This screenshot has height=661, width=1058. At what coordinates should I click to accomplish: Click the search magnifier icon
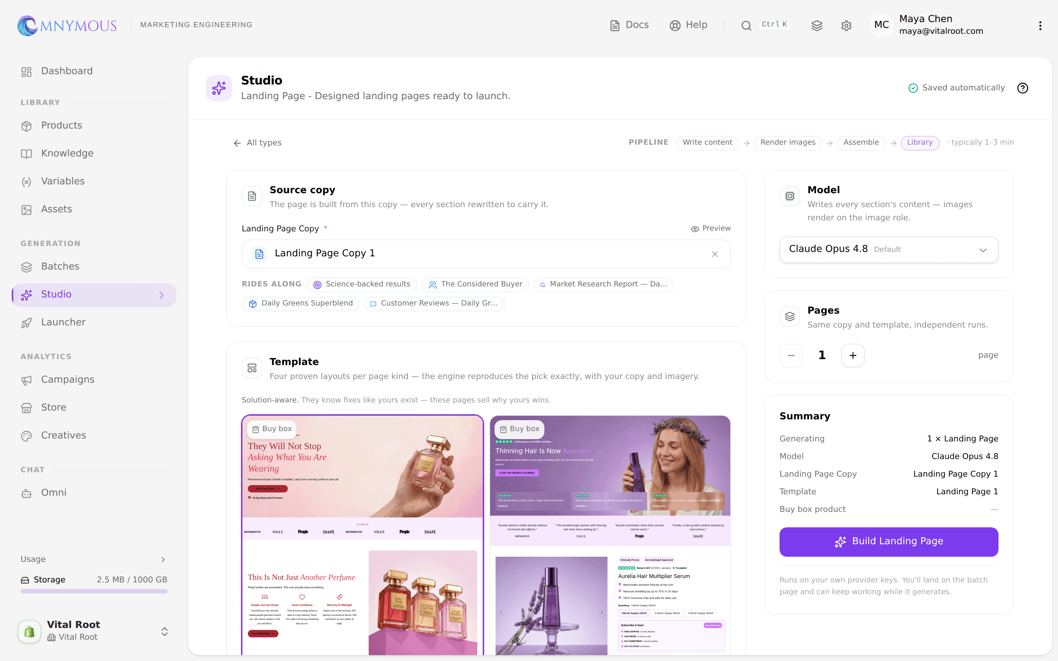[x=746, y=25]
